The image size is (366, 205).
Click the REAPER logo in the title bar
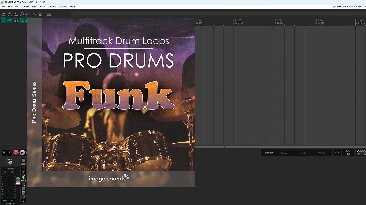pos(2,2)
